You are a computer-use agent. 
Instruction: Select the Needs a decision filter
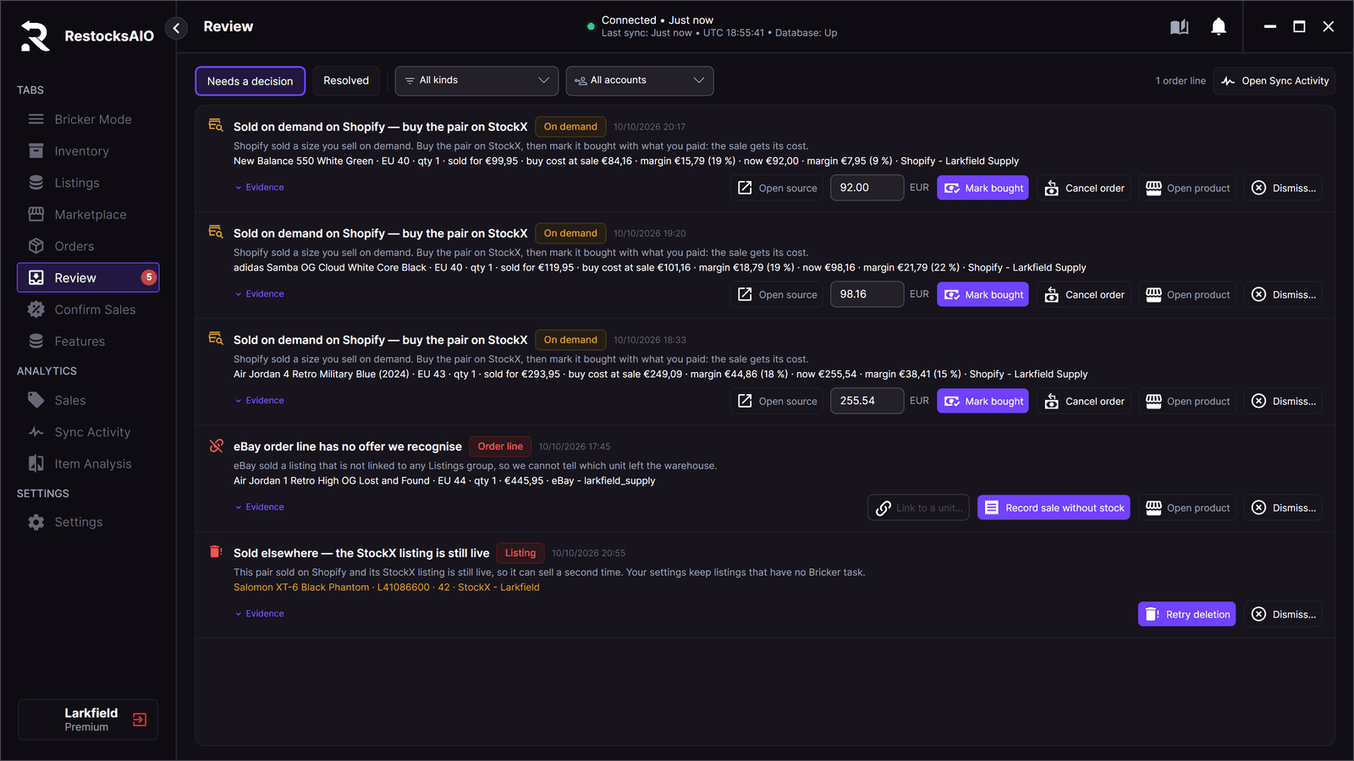[x=250, y=81]
